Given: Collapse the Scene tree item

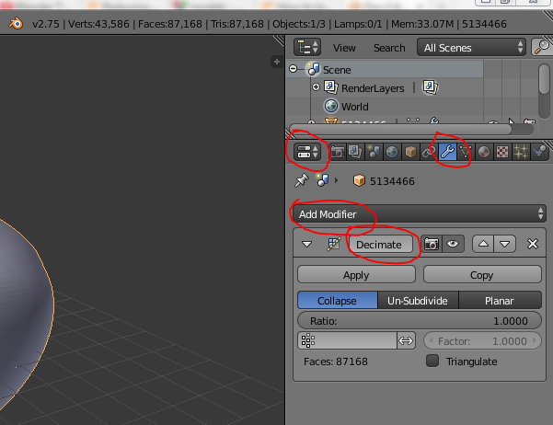Looking at the screenshot, I should (294, 68).
